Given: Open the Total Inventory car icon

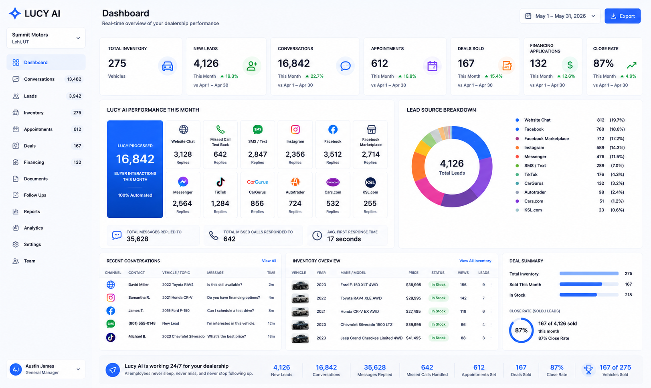Looking at the screenshot, I should point(167,66).
